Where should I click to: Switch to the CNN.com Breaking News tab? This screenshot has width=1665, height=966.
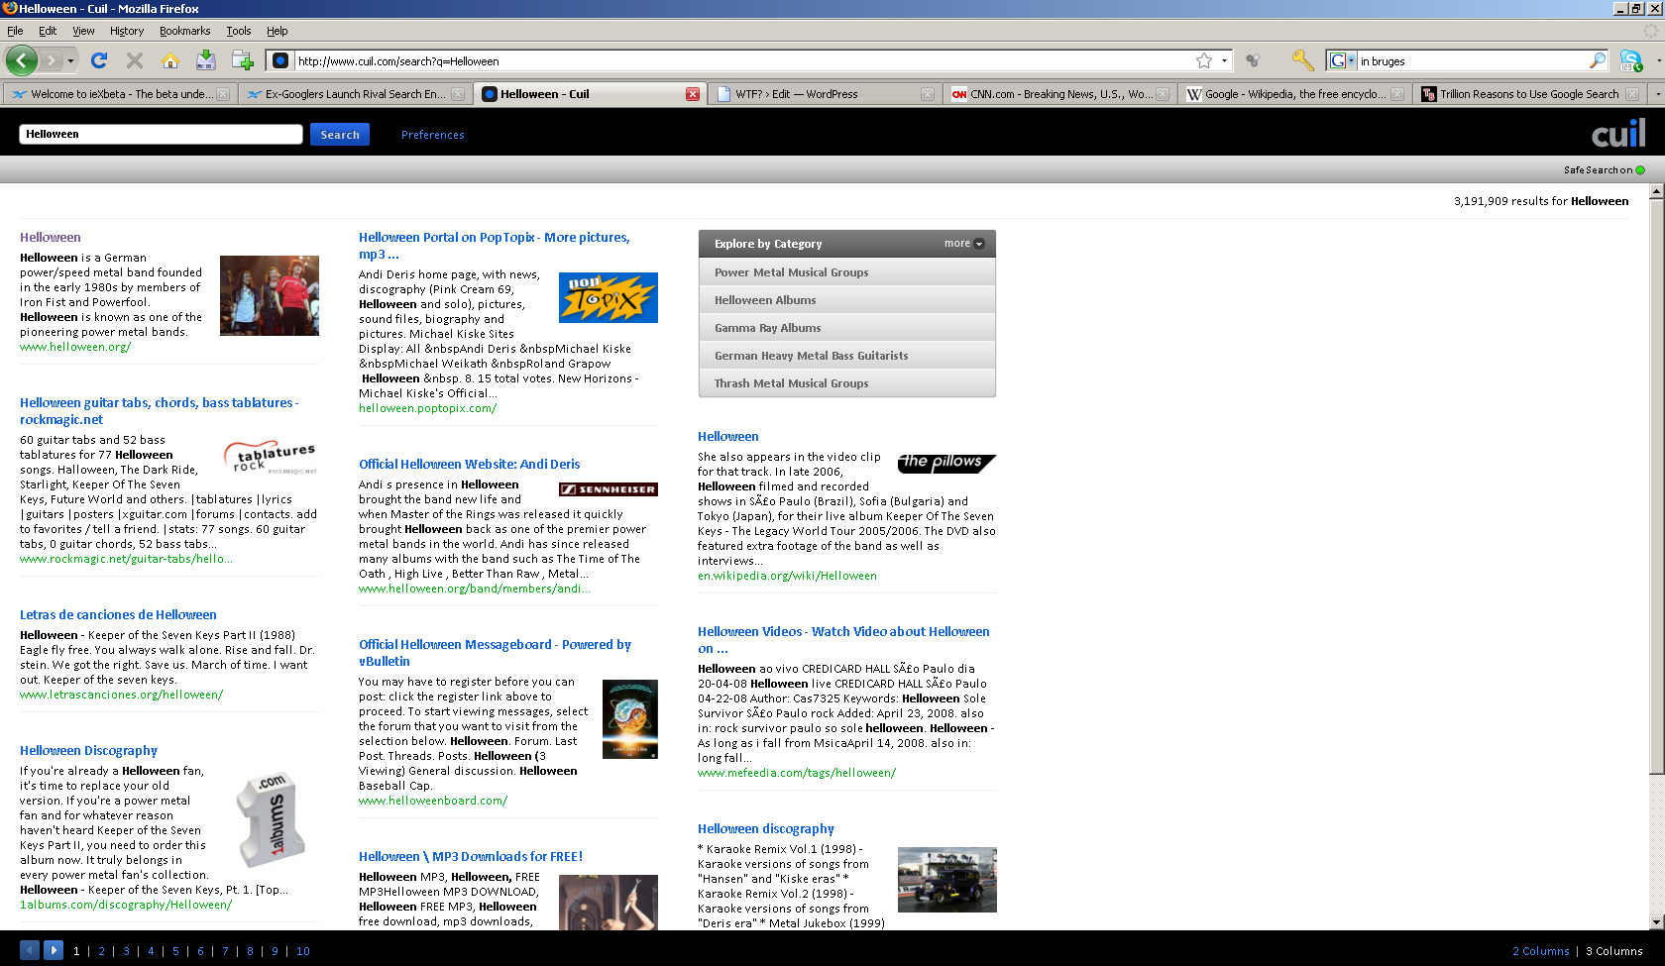pos(1059,94)
